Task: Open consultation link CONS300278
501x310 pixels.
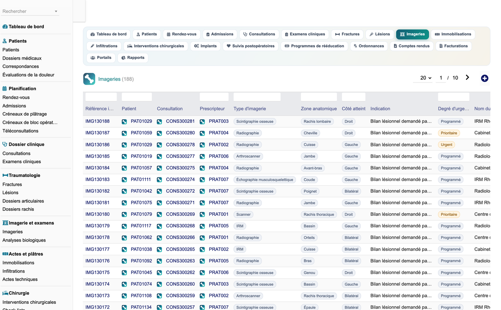Action: [x=180, y=145]
